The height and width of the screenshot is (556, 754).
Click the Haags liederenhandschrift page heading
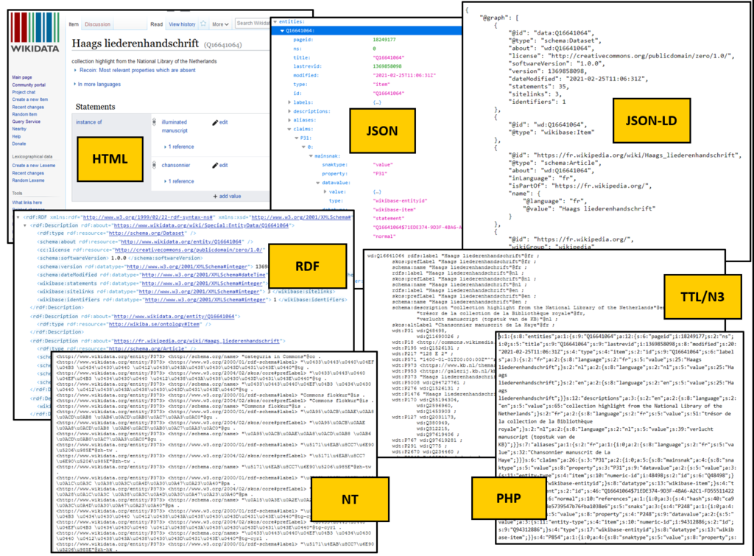[x=135, y=43]
